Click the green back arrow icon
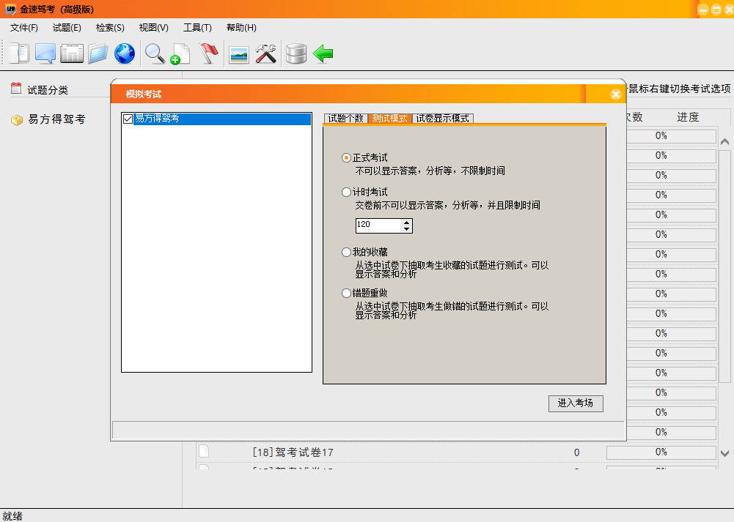Viewport: 734px width, 522px height. click(x=323, y=53)
